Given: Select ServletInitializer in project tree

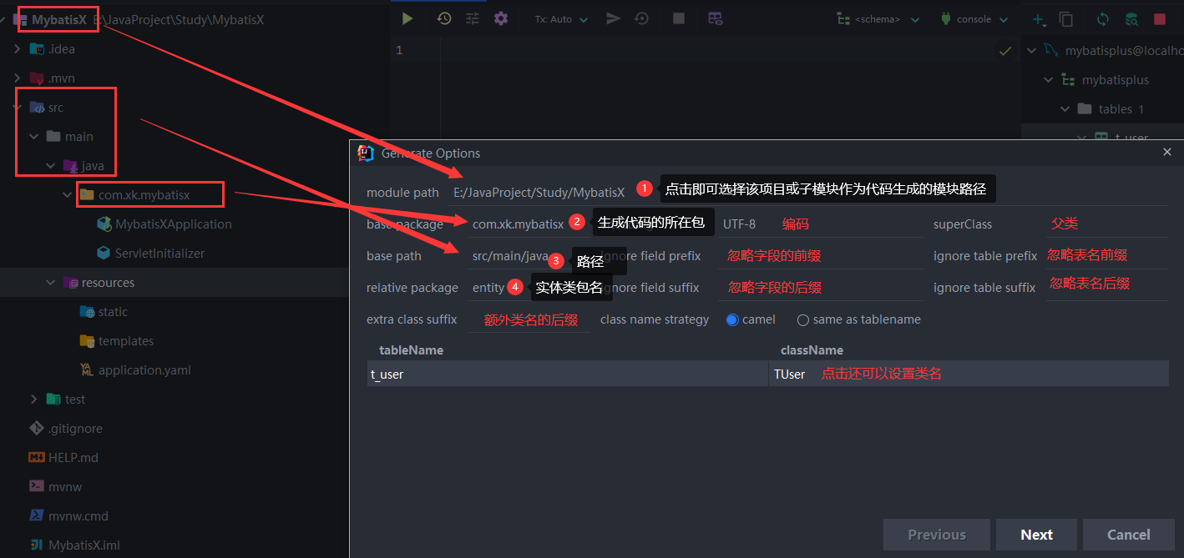Looking at the screenshot, I should [x=159, y=253].
